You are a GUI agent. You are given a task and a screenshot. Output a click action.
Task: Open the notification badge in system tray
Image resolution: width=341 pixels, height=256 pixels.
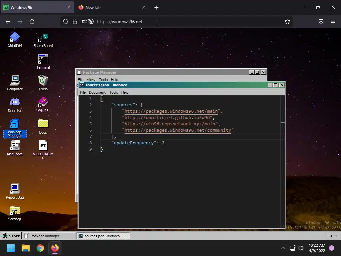pyautogui.click(x=332, y=248)
